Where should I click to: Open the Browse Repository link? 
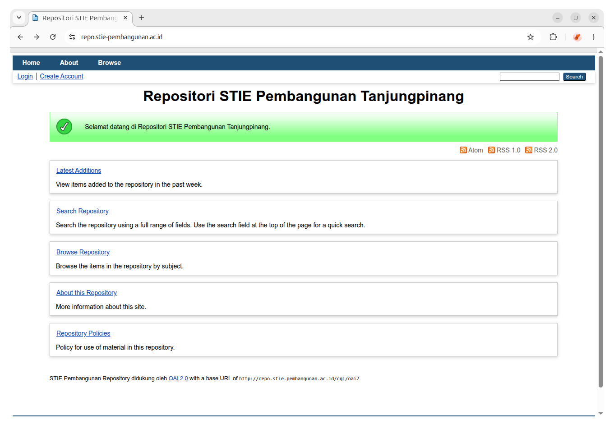(x=83, y=252)
